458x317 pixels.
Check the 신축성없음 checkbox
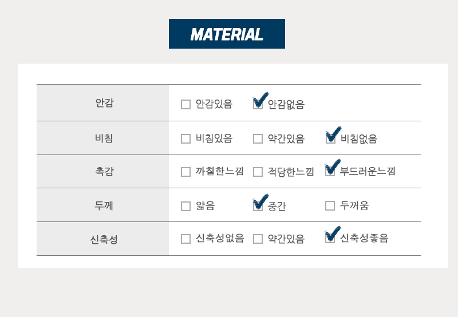click(x=185, y=239)
